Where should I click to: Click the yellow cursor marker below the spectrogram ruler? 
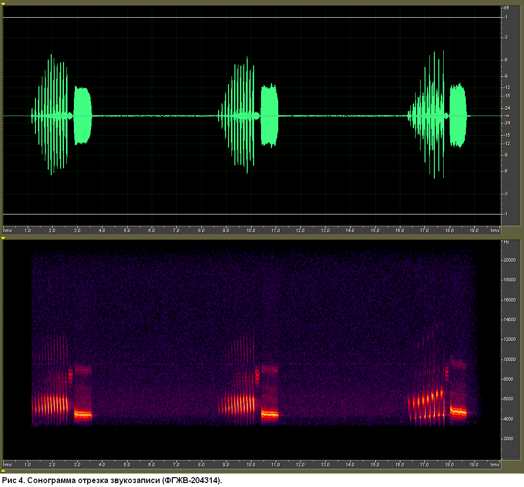(x=3, y=470)
